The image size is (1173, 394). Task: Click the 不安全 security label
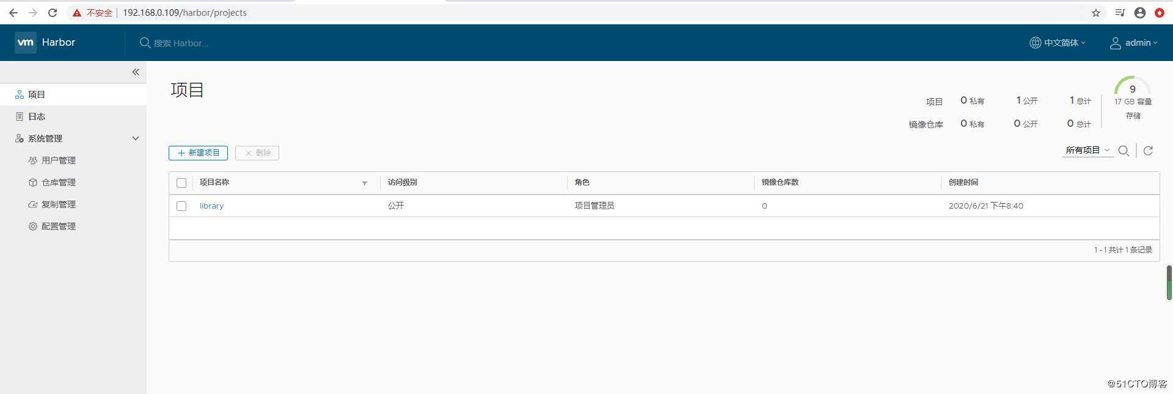pyautogui.click(x=99, y=13)
